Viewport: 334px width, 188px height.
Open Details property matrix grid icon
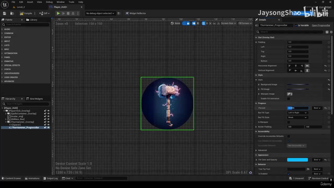tap(327, 32)
